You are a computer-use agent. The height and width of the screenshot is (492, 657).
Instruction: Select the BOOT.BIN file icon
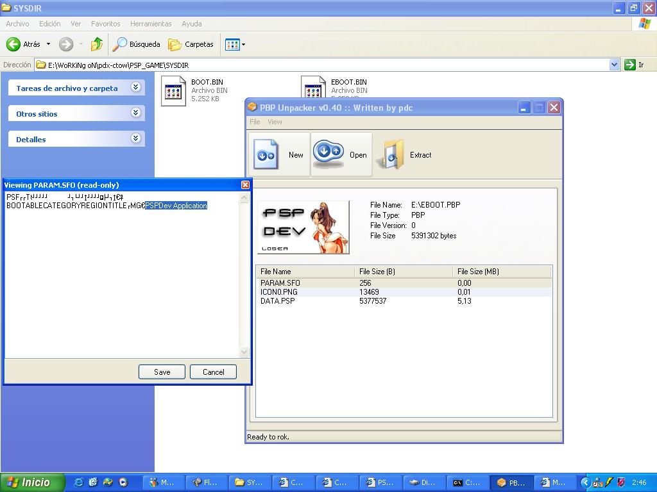pyautogui.click(x=173, y=90)
